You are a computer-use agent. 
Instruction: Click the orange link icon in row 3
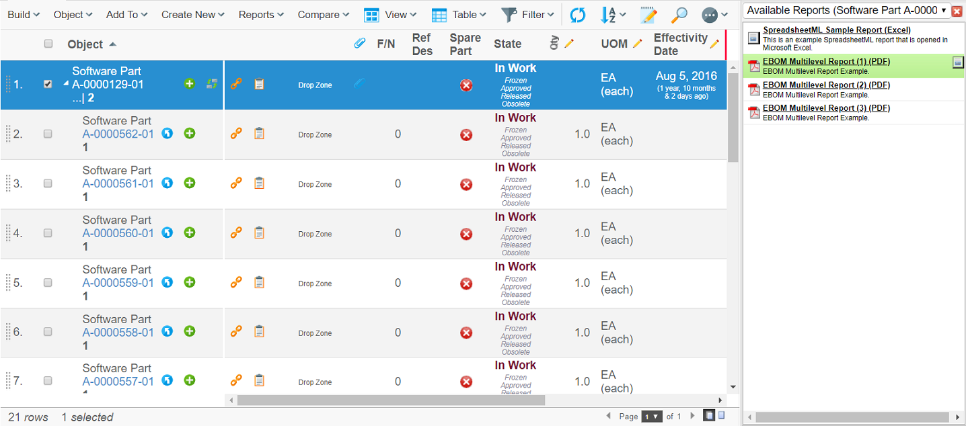coord(236,183)
